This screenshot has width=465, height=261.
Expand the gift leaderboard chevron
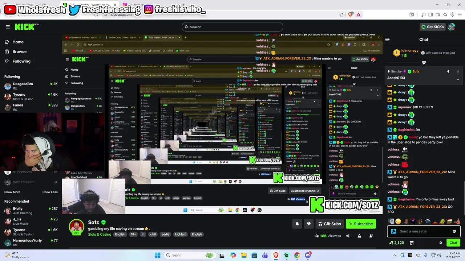(x=424, y=63)
